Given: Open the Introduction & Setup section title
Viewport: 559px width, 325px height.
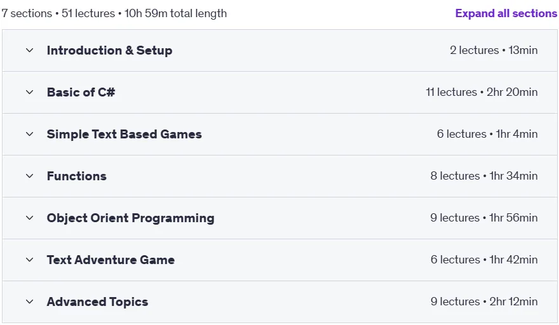Looking at the screenshot, I should click(109, 50).
